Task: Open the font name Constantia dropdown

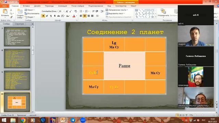Action: [x=57, y=11]
